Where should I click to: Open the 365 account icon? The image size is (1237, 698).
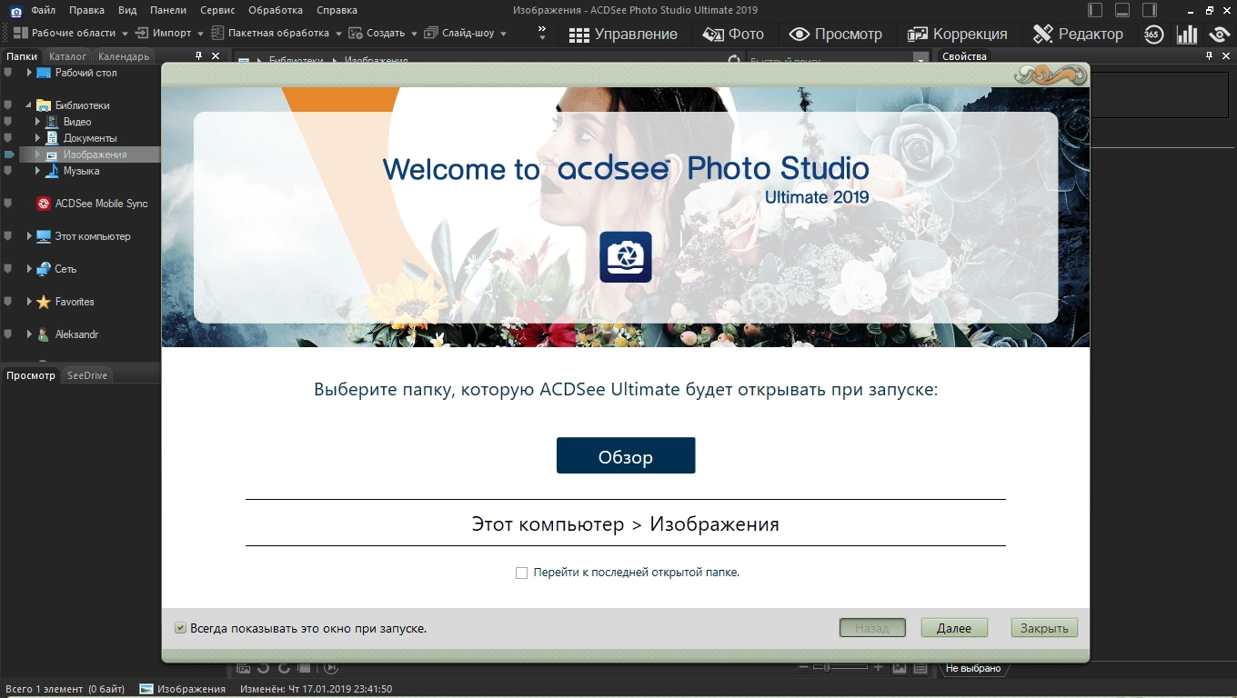tap(1153, 35)
